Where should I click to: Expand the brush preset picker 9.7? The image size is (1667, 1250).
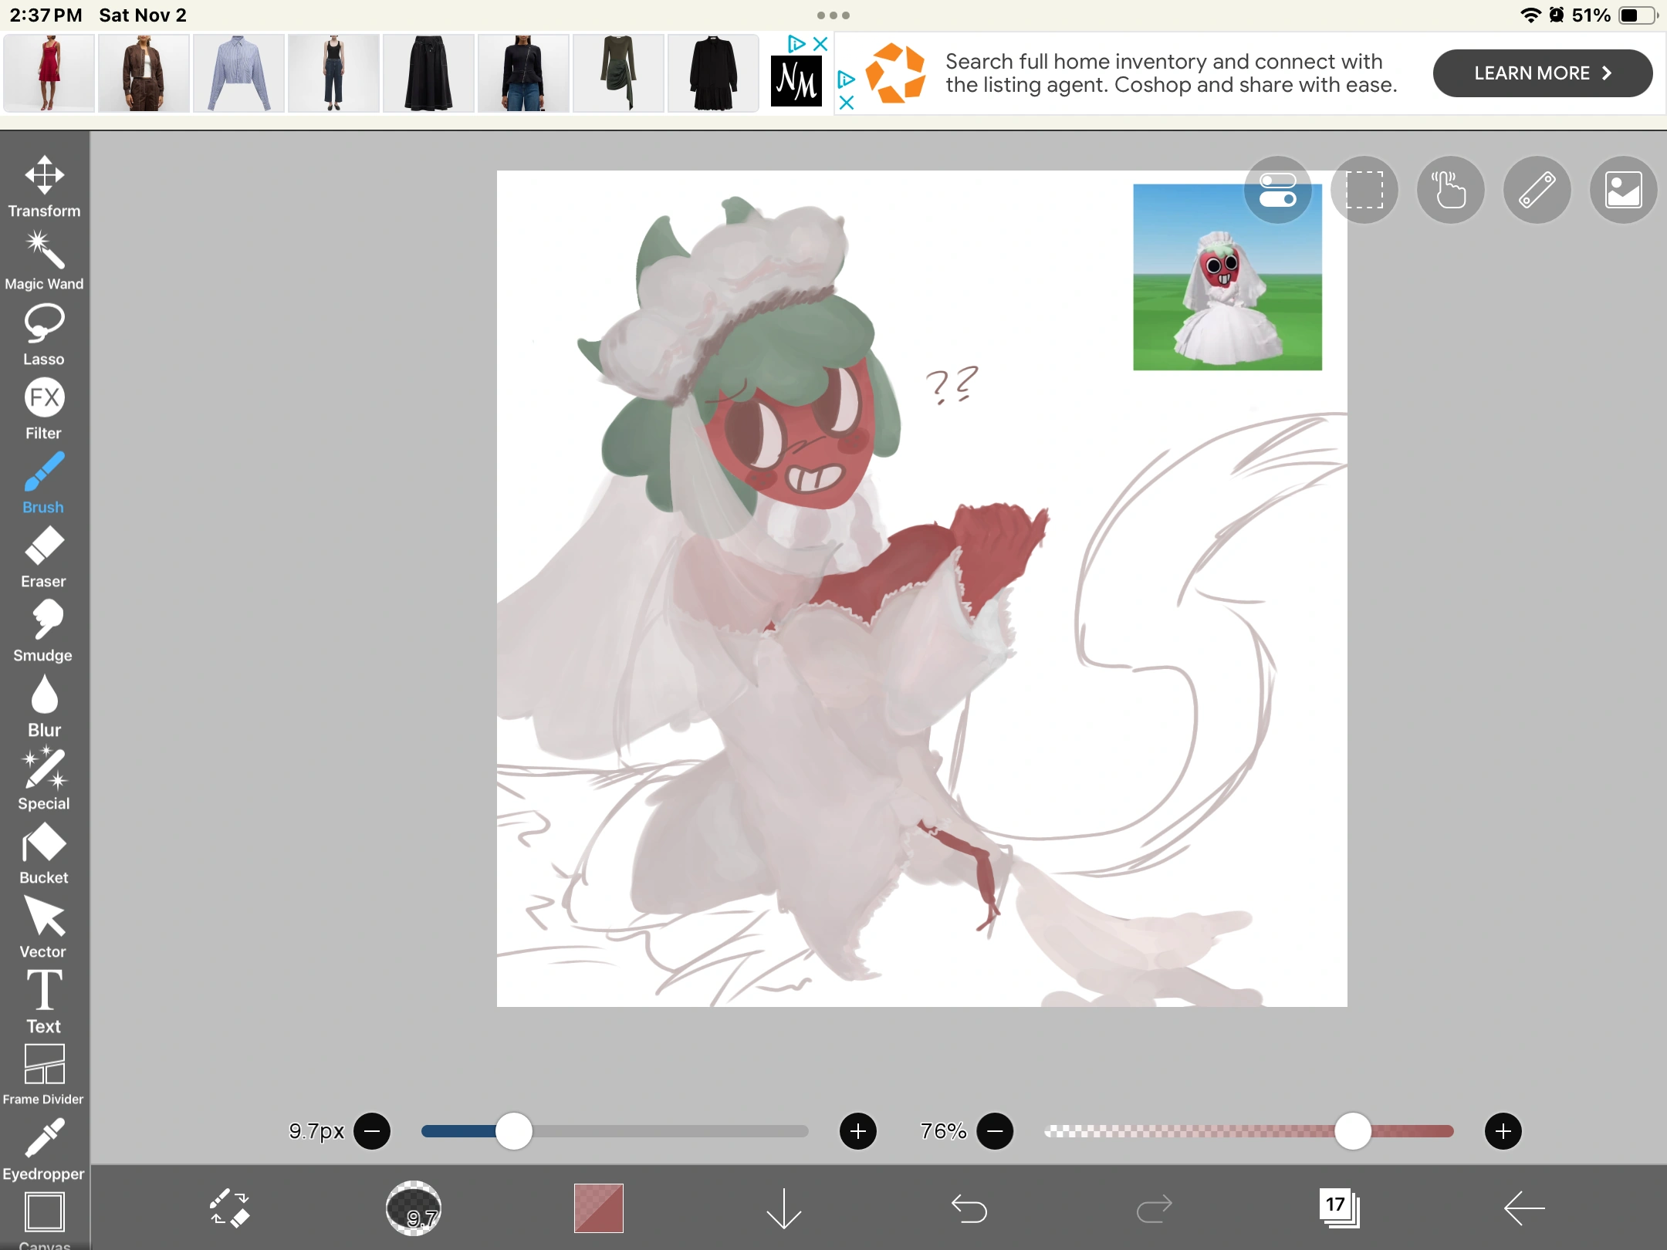[414, 1208]
